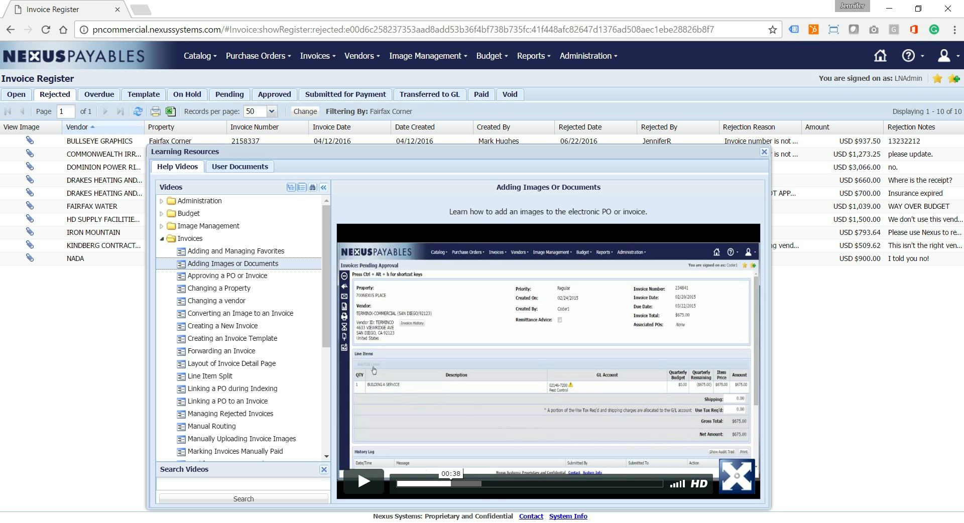Open the Vendors menu
The width and height of the screenshot is (964, 523).
pos(362,56)
